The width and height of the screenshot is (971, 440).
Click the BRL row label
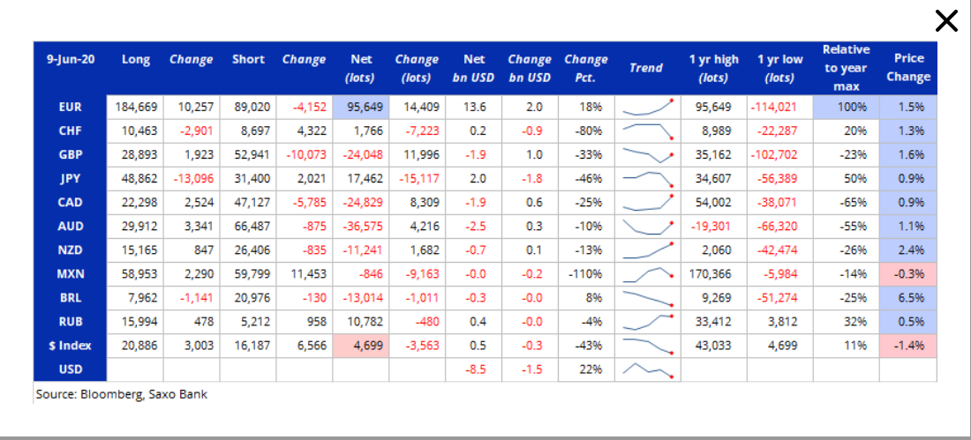(71, 298)
